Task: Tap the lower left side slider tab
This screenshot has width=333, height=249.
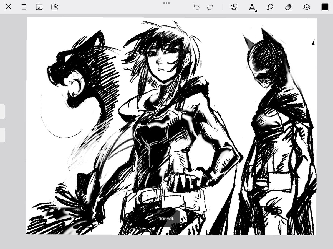Action: [x=2, y=135]
